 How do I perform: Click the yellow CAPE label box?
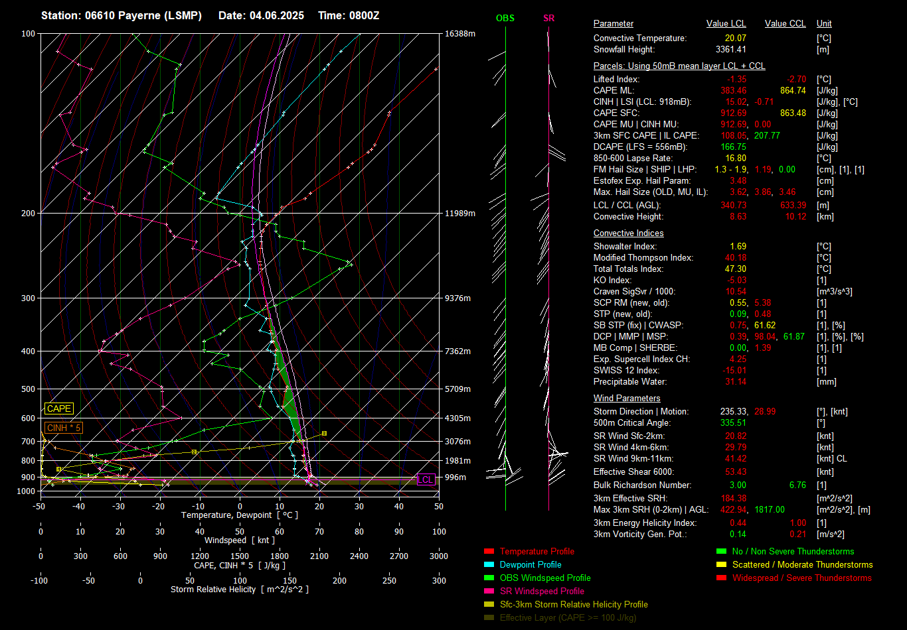[x=59, y=409]
